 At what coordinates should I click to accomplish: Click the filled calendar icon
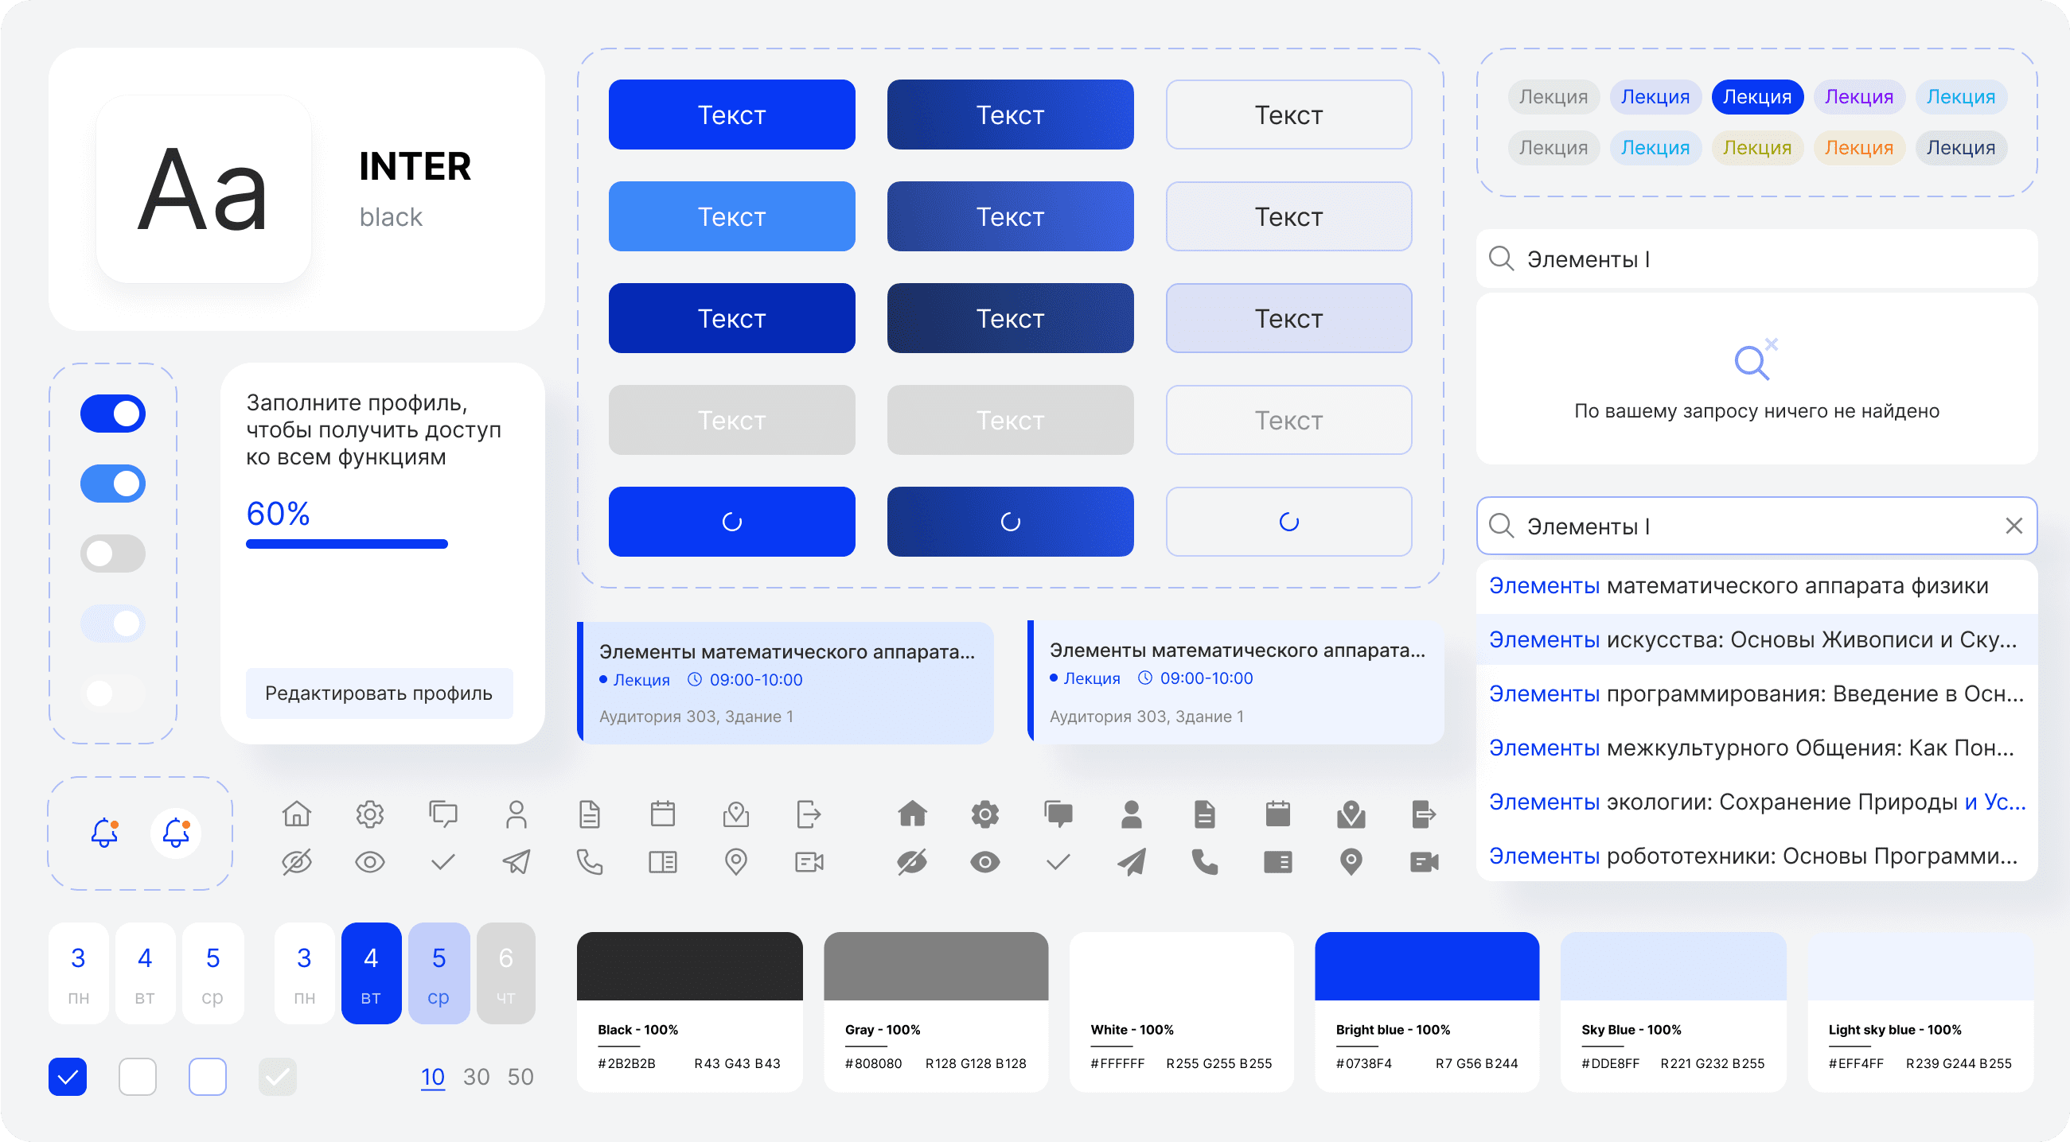click(1277, 814)
